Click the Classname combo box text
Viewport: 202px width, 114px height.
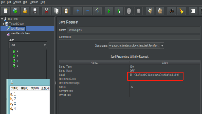(x=134, y=46)
